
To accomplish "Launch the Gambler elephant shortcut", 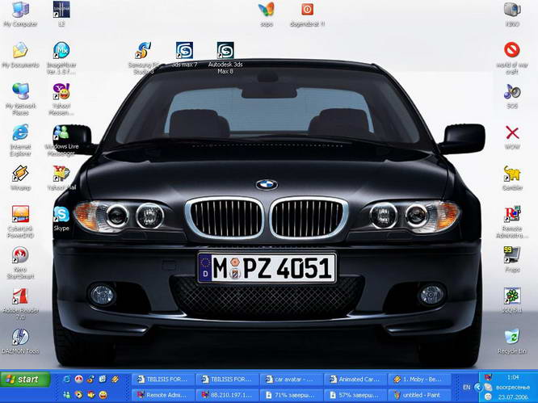I will pos(512,177).
